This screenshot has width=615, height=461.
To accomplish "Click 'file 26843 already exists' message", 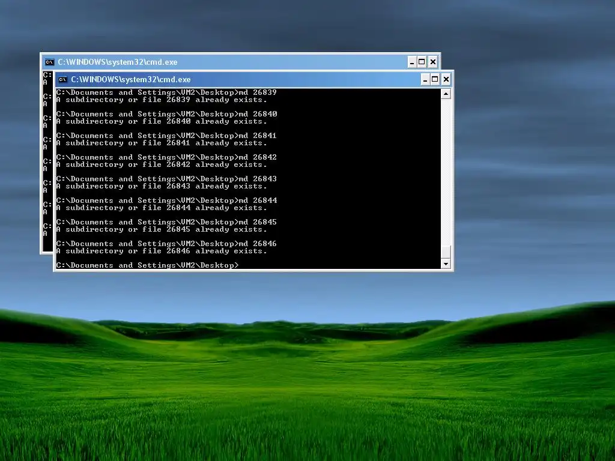I will [161, 186].
